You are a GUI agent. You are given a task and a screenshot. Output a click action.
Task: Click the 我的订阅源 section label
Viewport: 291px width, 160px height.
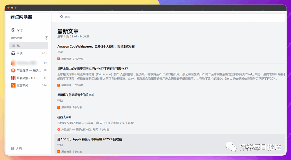16,38
